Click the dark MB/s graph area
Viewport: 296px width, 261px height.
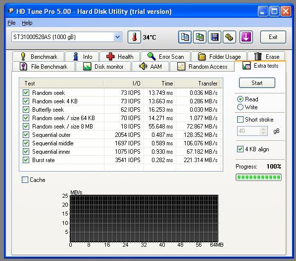pyautogui.click(x=144, y=218)
